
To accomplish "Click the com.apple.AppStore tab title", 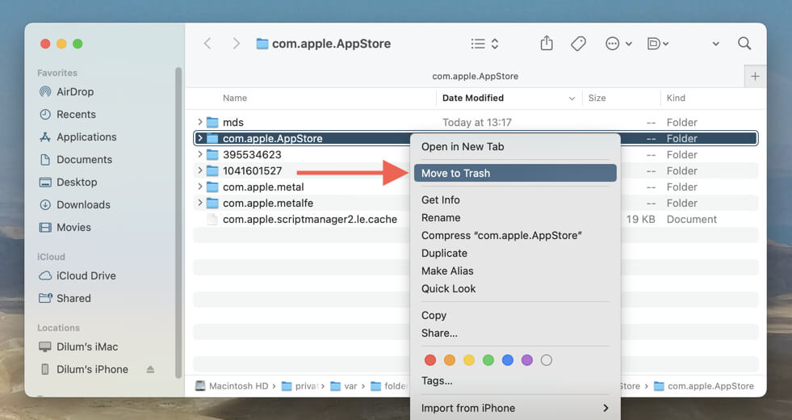I will pyautogui.click(x=475, y=76).
